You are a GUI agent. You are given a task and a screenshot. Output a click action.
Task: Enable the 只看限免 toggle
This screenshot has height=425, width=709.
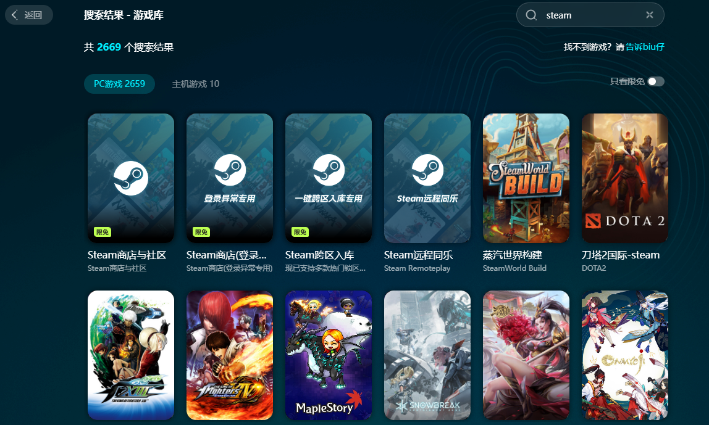pyautogui.click(x=656, y=81)
